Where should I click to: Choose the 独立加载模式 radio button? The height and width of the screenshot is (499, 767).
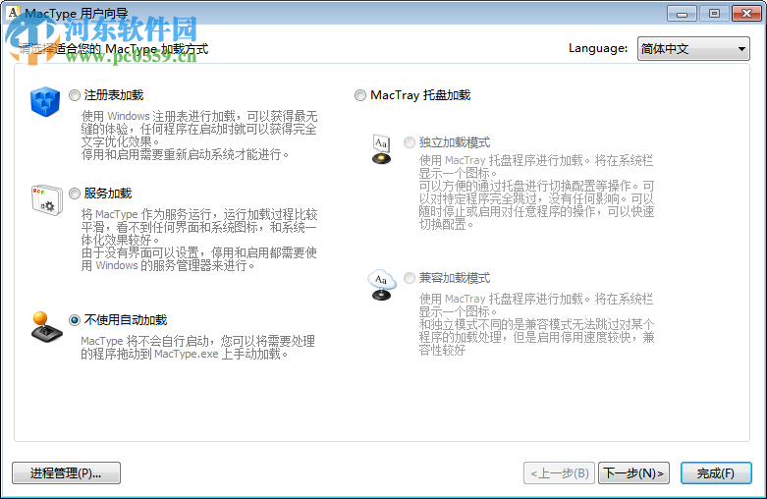tap(409, 142)
